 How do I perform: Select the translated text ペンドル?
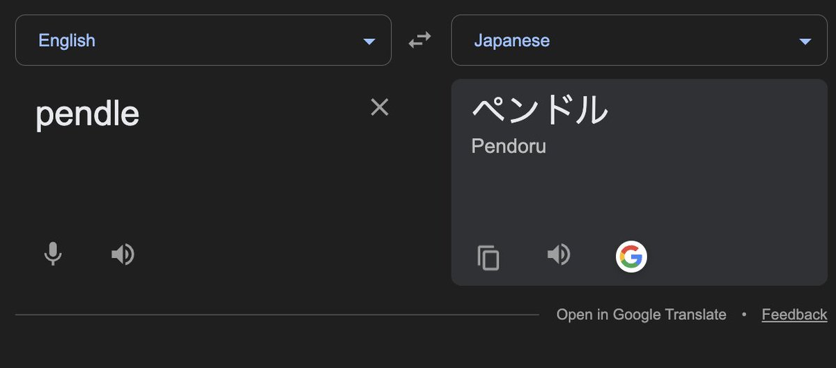coord(540,109)
